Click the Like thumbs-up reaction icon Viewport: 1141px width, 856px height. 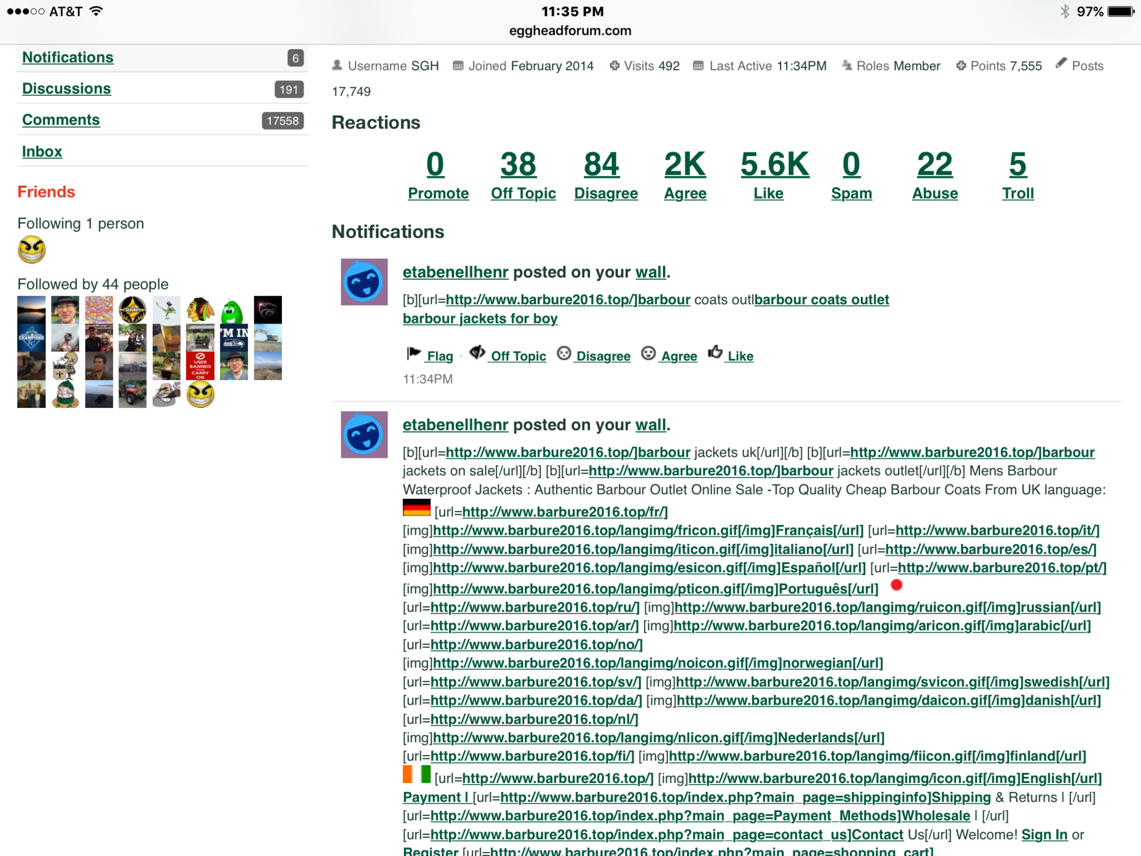pyautogui.click(x=715, y=353)
